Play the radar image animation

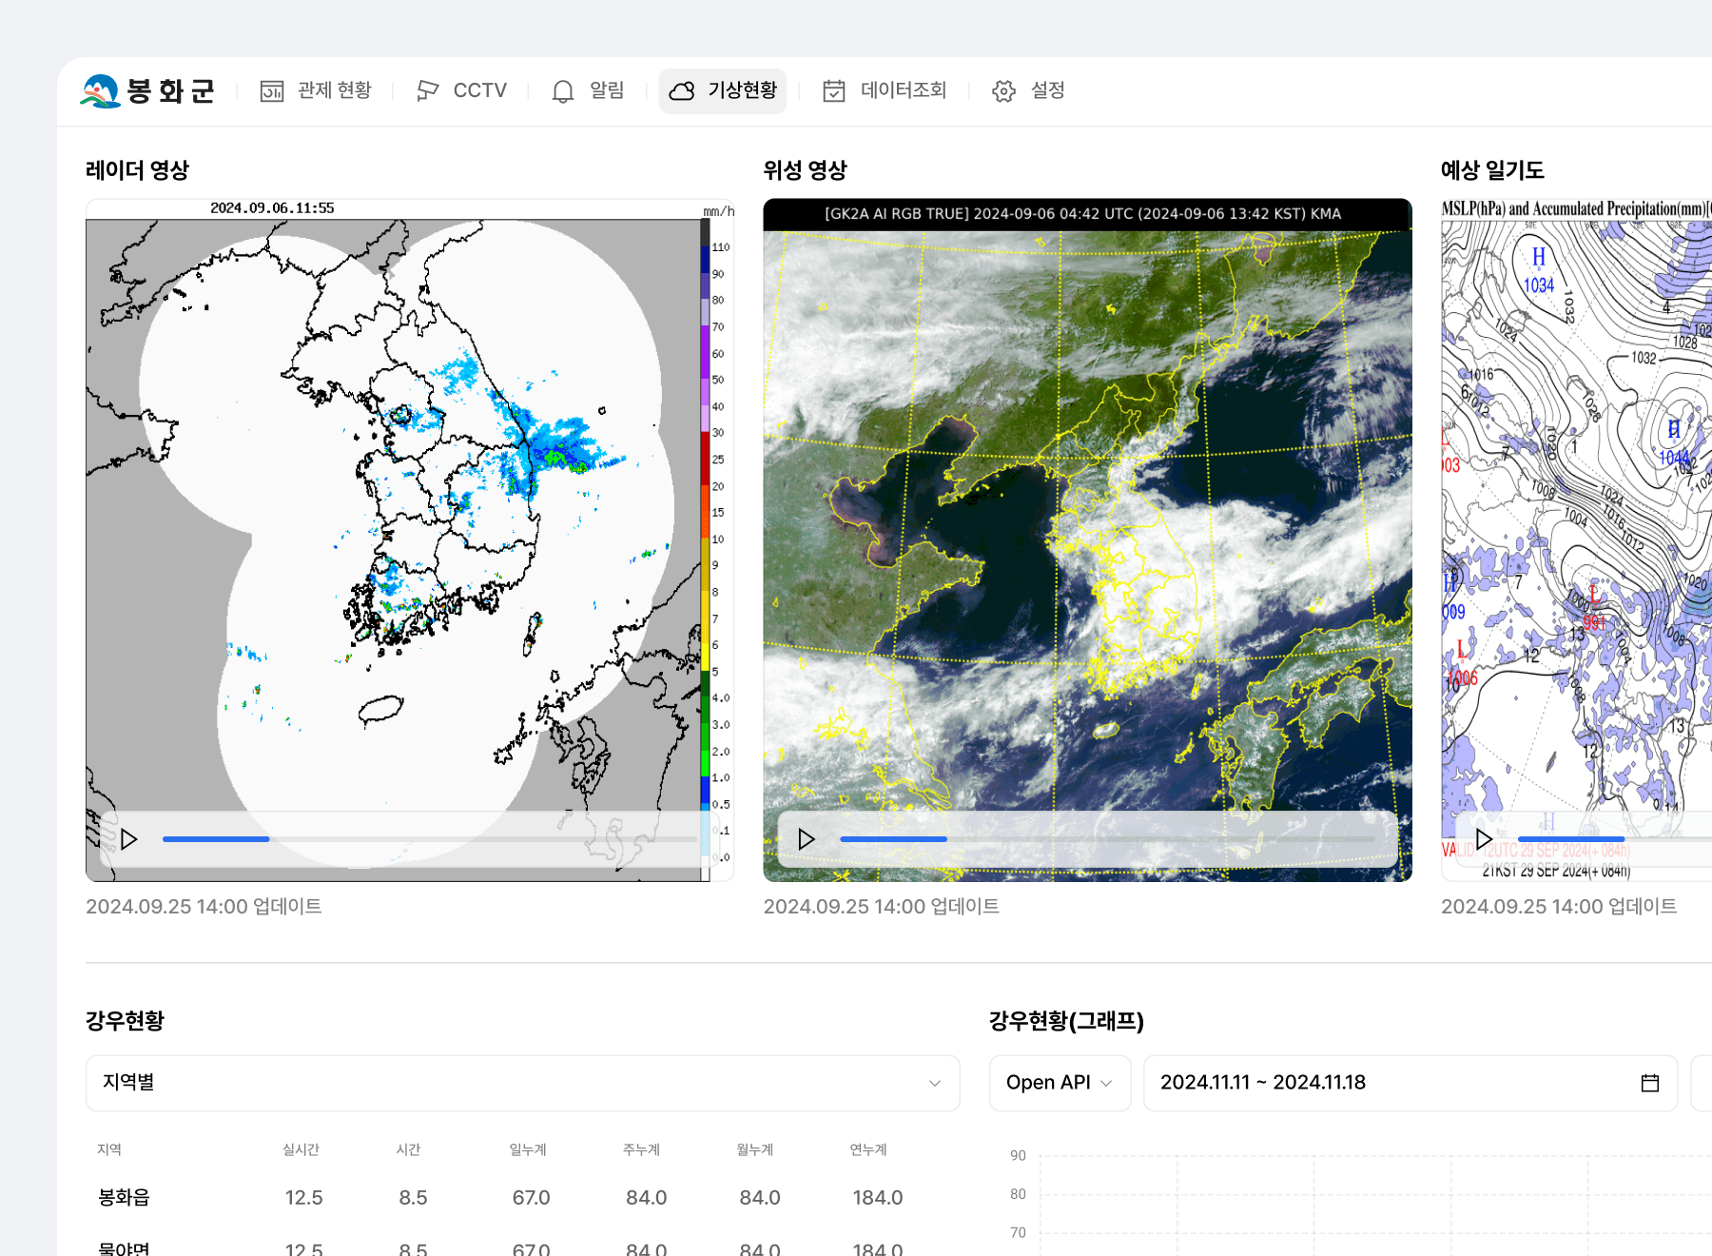[129, 839]
